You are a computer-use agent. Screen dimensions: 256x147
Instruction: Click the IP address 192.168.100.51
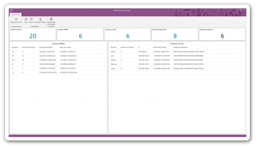click(143, 64)
